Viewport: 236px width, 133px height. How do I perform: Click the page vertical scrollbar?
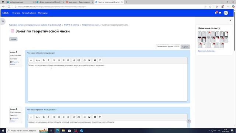(x=235, y=31)
